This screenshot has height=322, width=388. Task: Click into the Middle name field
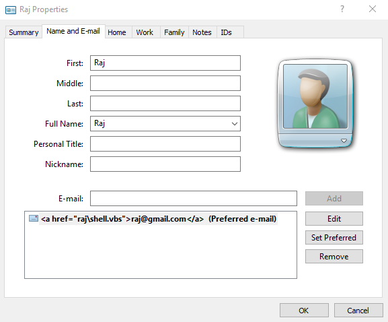(165, 84)
